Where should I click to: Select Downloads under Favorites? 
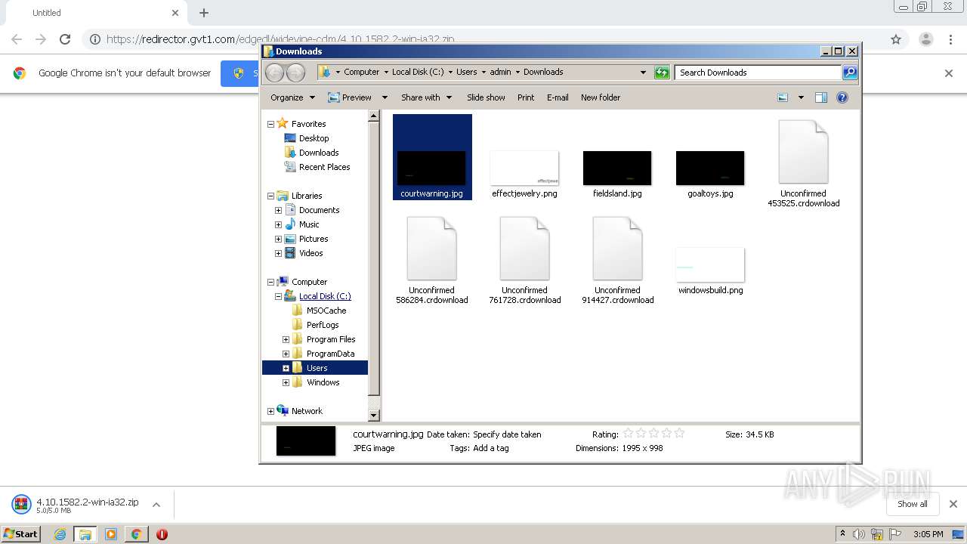318,153
